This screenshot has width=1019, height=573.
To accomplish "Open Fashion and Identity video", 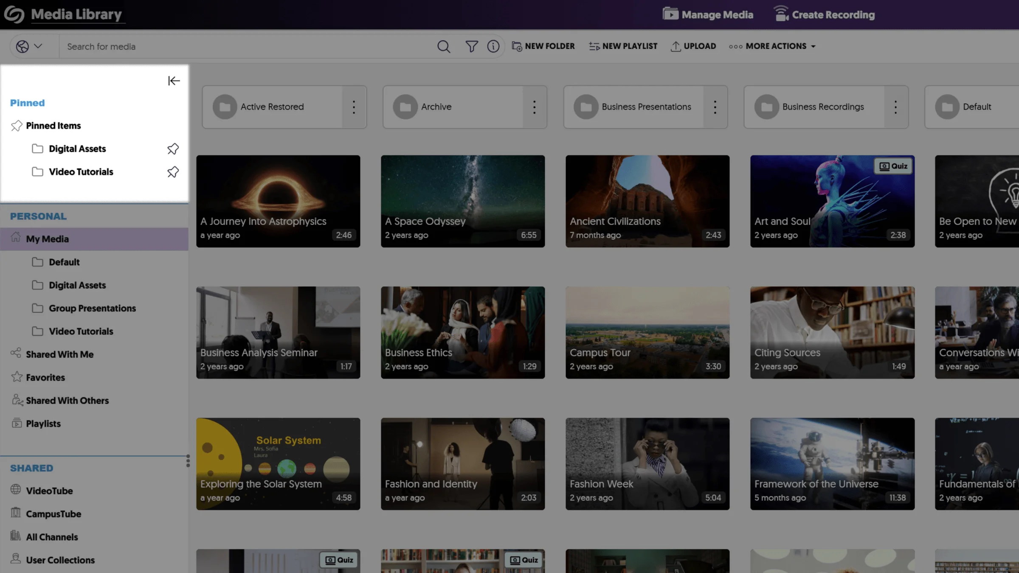I will point(463,464).
